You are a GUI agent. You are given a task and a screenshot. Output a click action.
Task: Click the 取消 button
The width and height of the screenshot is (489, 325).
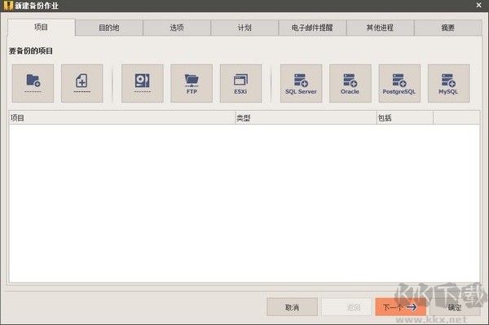[x=293, y=307]
